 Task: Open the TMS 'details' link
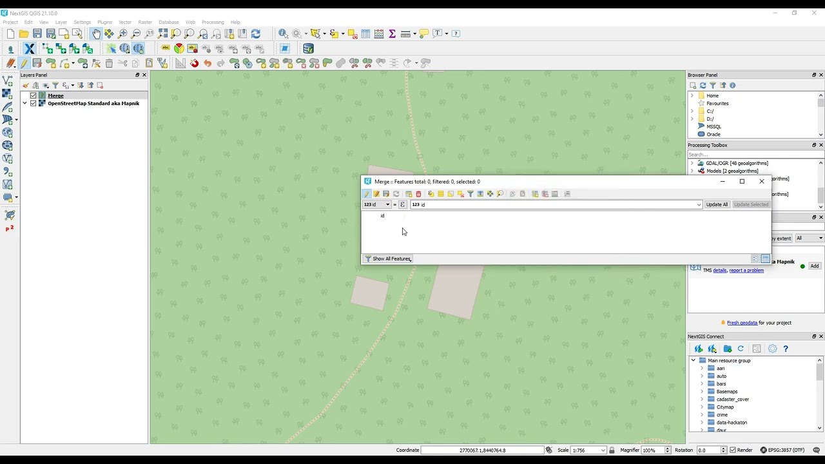719,270
